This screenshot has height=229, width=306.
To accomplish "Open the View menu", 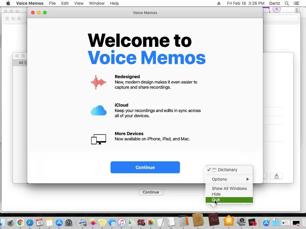I will click(x=79, y=3).
